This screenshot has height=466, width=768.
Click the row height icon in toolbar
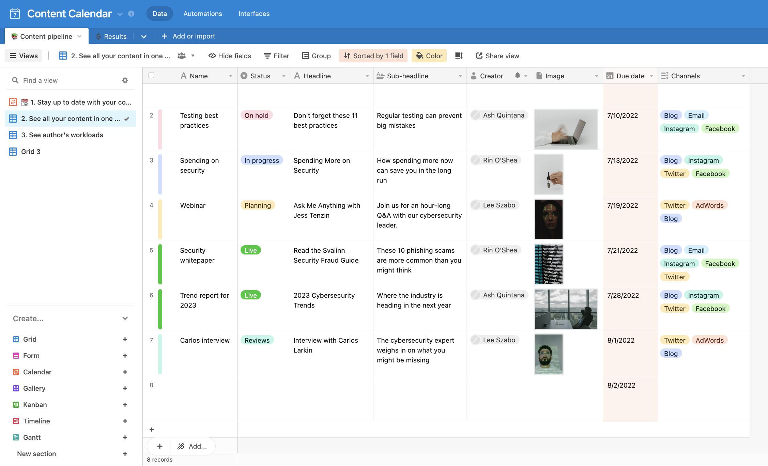click(459, 56)
